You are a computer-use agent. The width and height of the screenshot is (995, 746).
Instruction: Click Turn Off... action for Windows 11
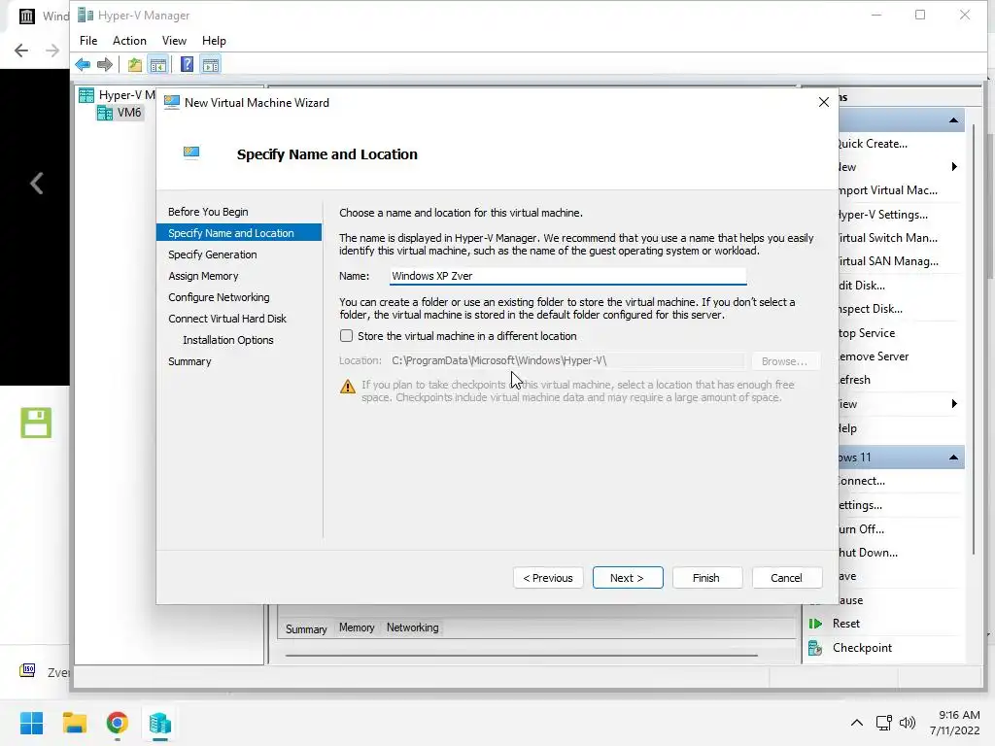(x=861, y=529)
